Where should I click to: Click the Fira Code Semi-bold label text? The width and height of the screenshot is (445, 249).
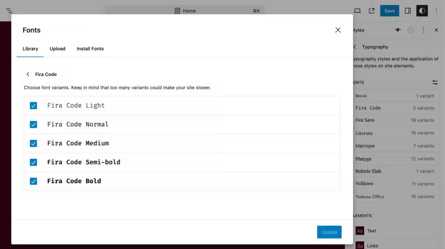tap(84, 162)
